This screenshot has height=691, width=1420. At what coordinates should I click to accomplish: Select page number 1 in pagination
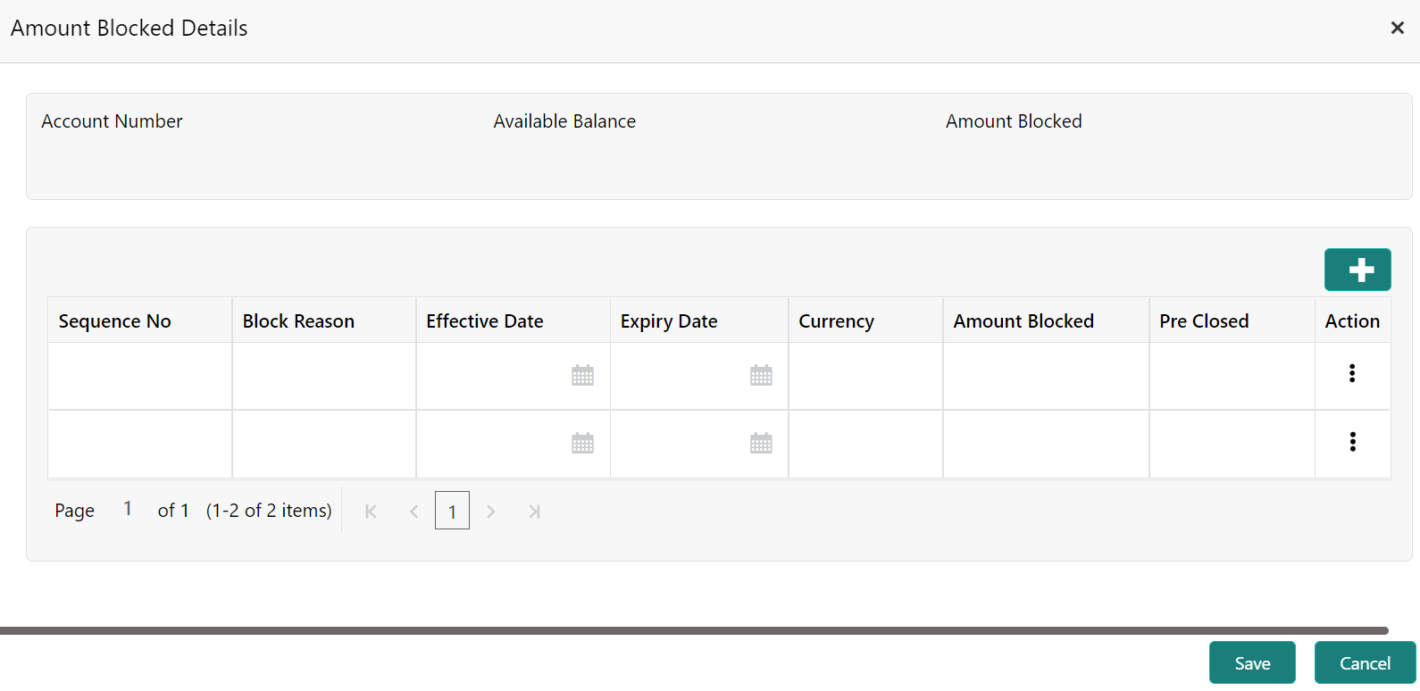(452, 512)
